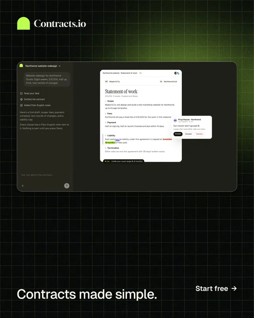Viewport: 254px width, 318px height.
Task: Click the plus attach icon in the chat box
Action: [x=23, y=186]
